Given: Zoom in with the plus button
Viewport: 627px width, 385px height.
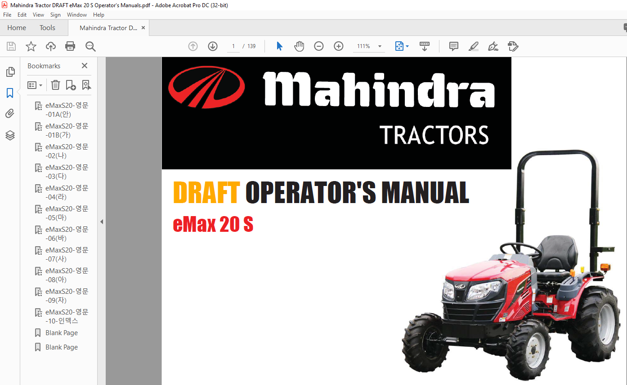Looking at the screenshot, I should [339, 46].
